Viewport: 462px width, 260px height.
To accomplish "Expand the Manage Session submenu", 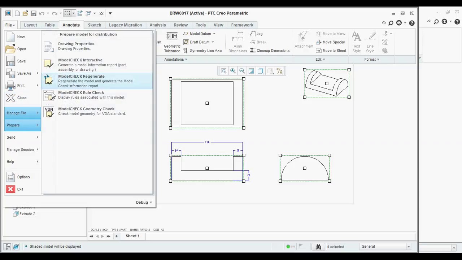I will [22, 149].
